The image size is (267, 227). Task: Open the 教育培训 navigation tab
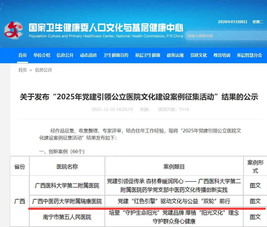(x=221, y=55)
